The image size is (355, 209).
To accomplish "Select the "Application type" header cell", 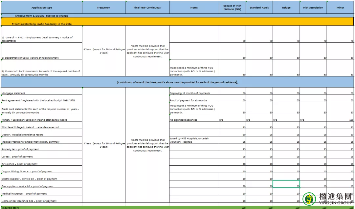I will (x=42, y=8).
